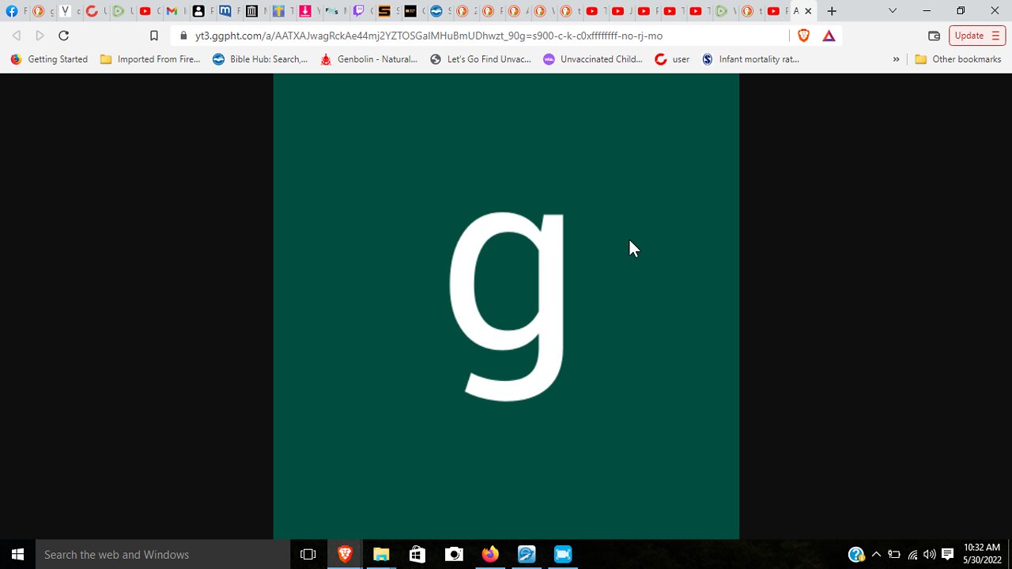
Task: Expand hidden bookmarks chevron
Action: (896, 59)
